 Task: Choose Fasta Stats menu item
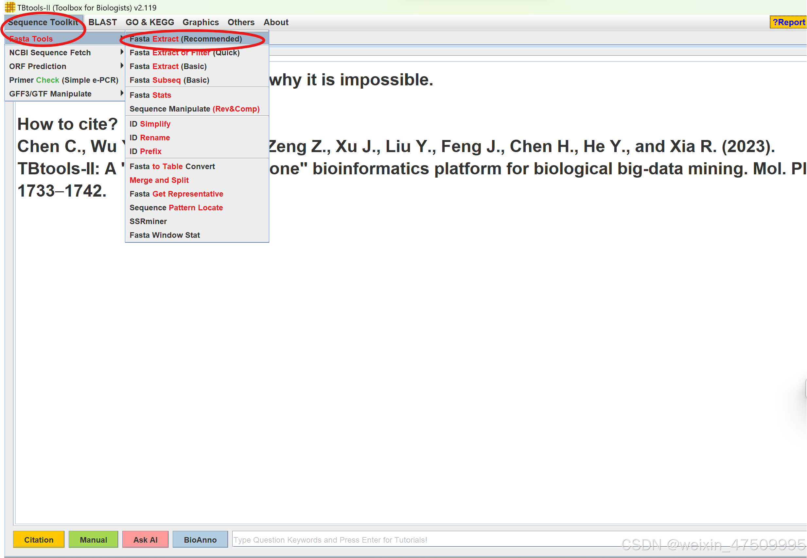(150, 95)
